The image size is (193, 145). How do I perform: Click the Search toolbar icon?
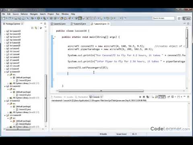(70, 18)
